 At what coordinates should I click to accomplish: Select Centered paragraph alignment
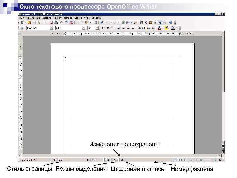pos(124,28)
